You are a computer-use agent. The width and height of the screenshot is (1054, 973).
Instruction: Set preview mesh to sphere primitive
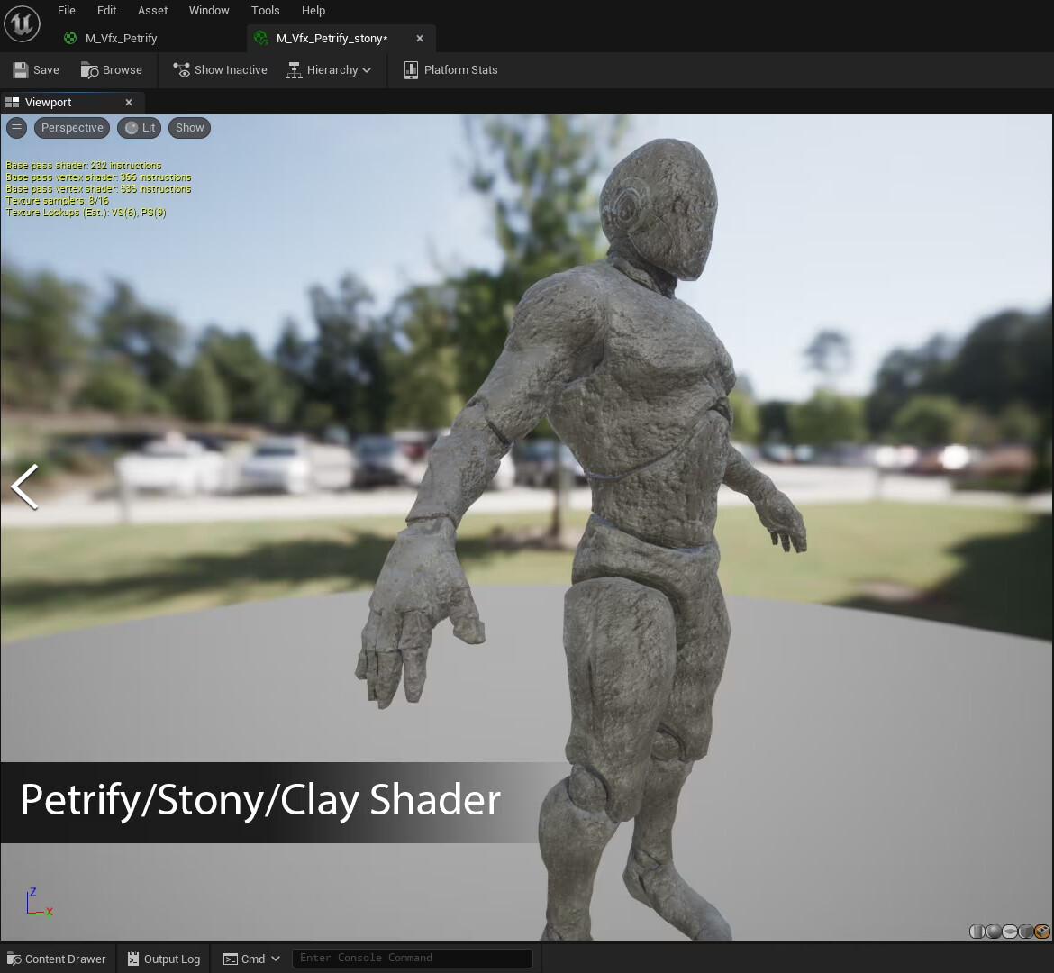[994, 932]
